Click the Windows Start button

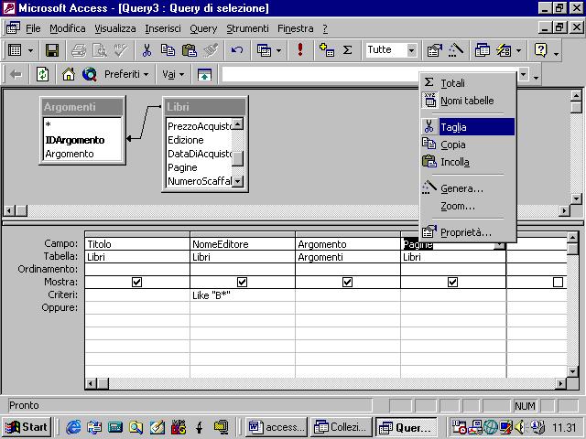tap(27, 427)
